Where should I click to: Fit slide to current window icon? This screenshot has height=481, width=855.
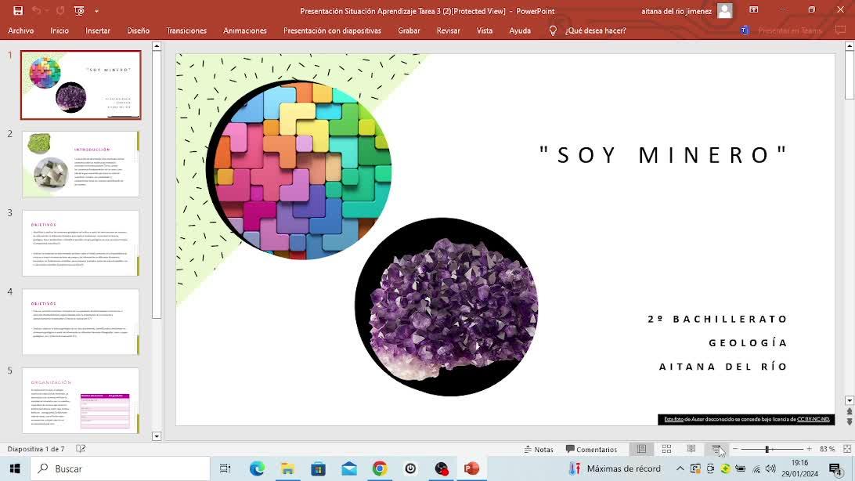point(847,449)
